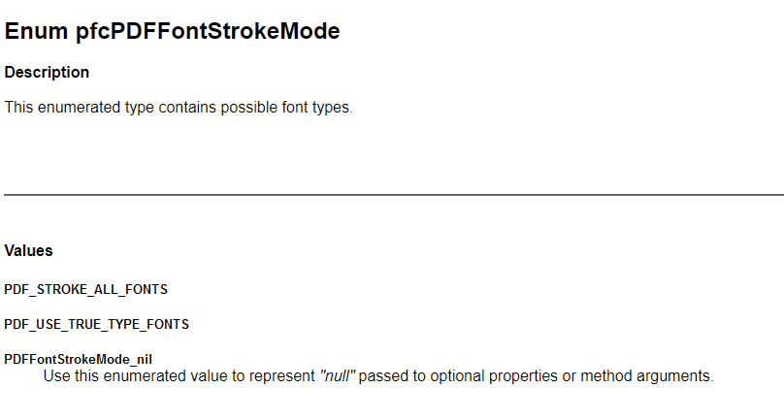
Task: Click the italic "null" text
Action: coord(338,375)
